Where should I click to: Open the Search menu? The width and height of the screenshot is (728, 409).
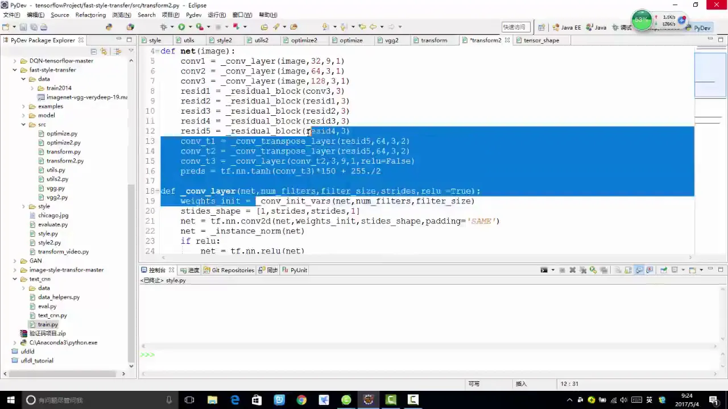click(x=146, y=15)
